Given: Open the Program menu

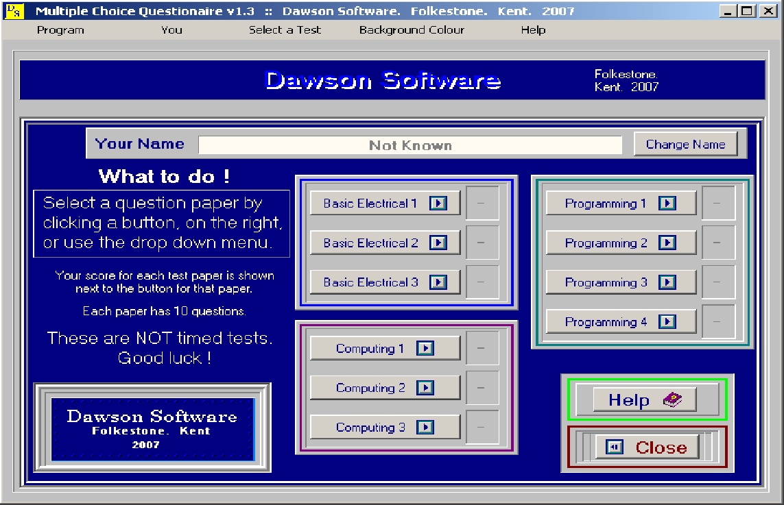Looking at the screenshot, I should pos(60,30).
